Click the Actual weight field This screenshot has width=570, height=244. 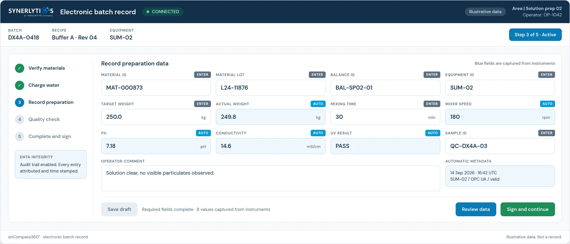tap(271, 117)
